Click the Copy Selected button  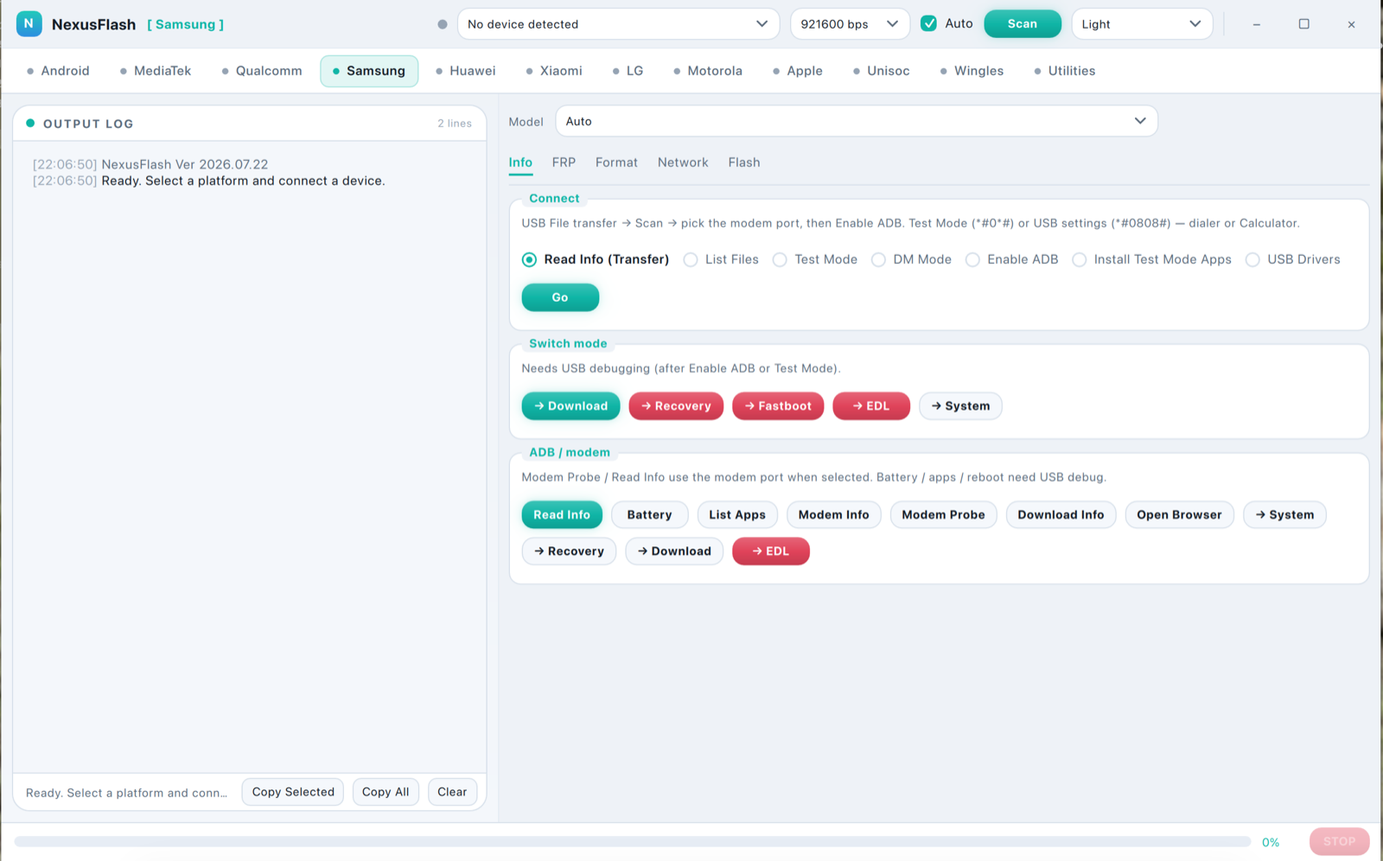pos(293,792)
